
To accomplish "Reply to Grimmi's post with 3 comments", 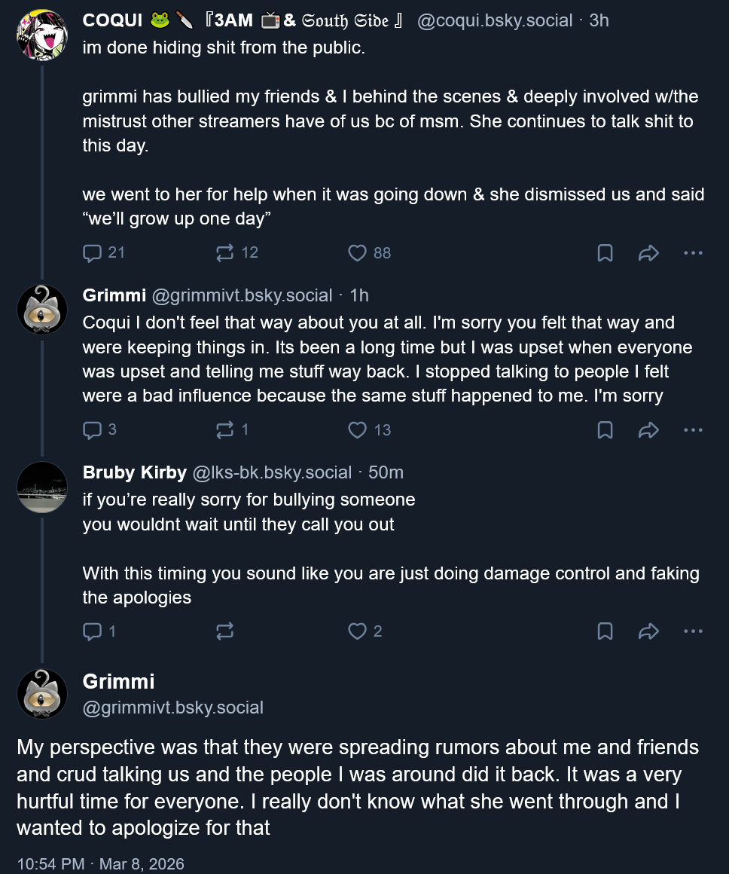I will click(x=99, y=429).
